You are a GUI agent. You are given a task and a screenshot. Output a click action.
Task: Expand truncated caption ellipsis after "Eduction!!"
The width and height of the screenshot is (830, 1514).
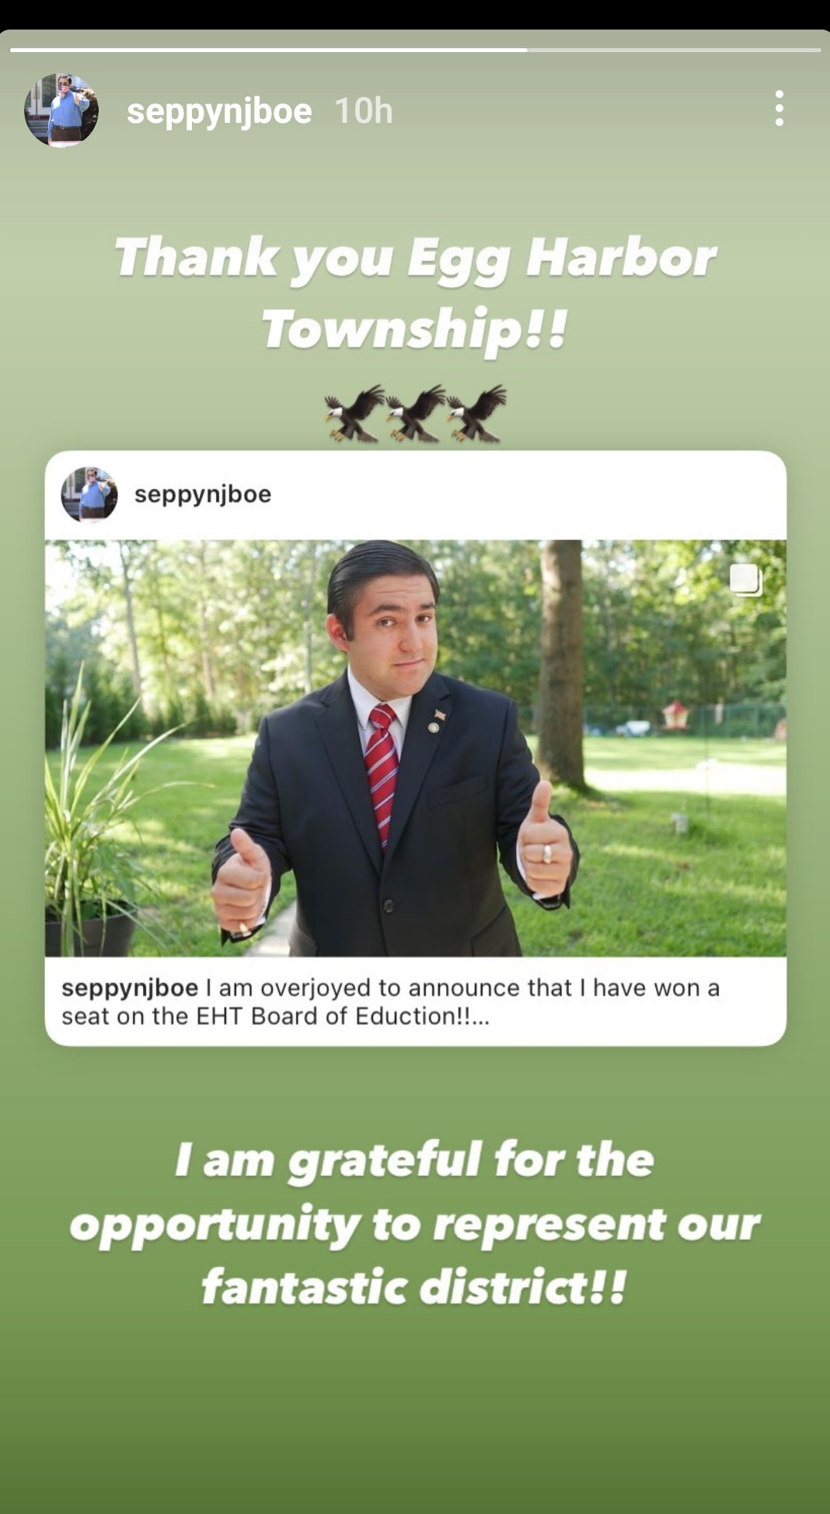click(x=480, y=1016)
